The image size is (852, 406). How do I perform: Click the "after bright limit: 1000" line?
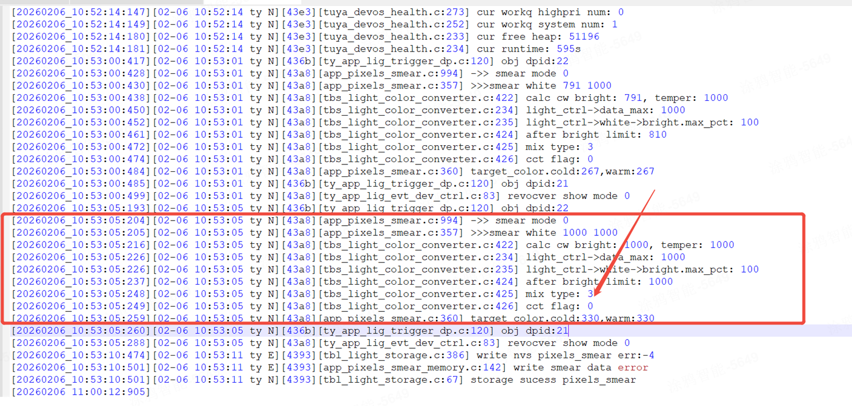(x=599, y=282)
